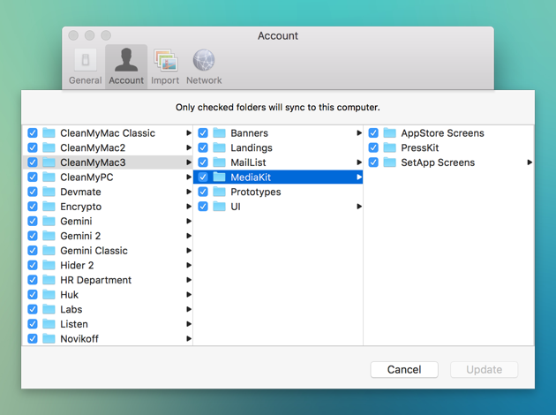Click the PressKit folder icon
The image size is (556, 415).
pyautogui.click(x=390, y=147)
